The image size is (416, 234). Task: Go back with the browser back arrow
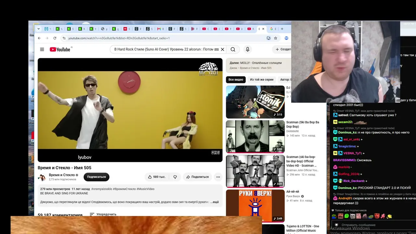point(39,38)
